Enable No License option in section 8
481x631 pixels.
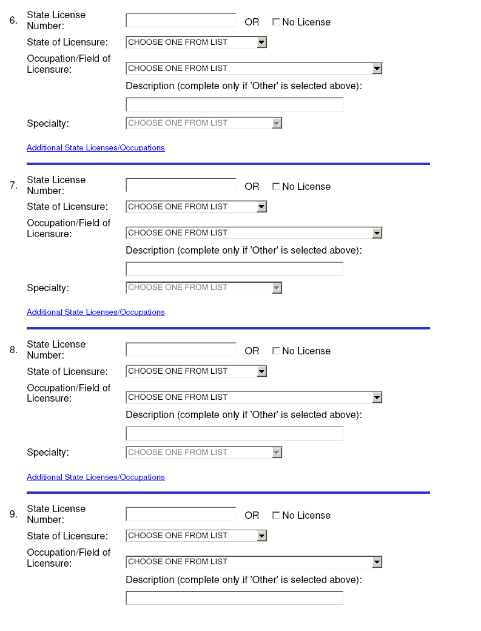[x=276, y=351]
